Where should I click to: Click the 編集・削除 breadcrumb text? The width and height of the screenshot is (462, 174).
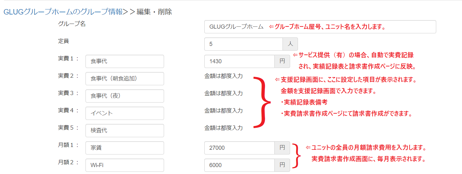154,12
